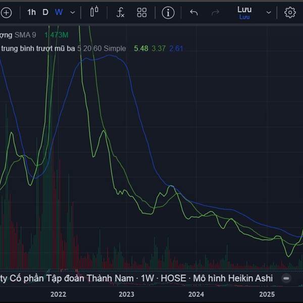Select the SMA 9 volume indicator label

coord(25,35)
